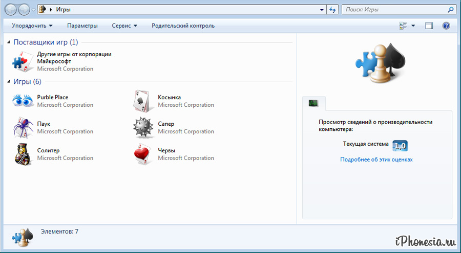Screen dimensions: 461x253
Task: Select the Сапер title text
Action: (166, 124)
